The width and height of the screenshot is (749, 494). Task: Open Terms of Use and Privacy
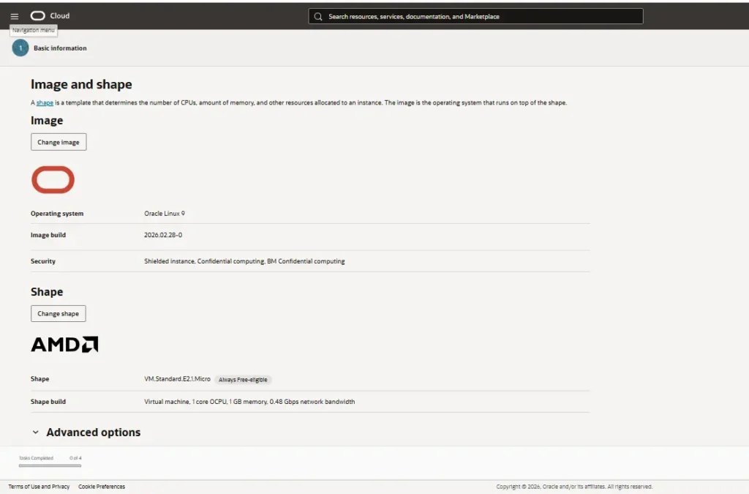pos(38,486)
